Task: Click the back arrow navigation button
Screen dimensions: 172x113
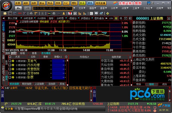Action: pos(18,8)
